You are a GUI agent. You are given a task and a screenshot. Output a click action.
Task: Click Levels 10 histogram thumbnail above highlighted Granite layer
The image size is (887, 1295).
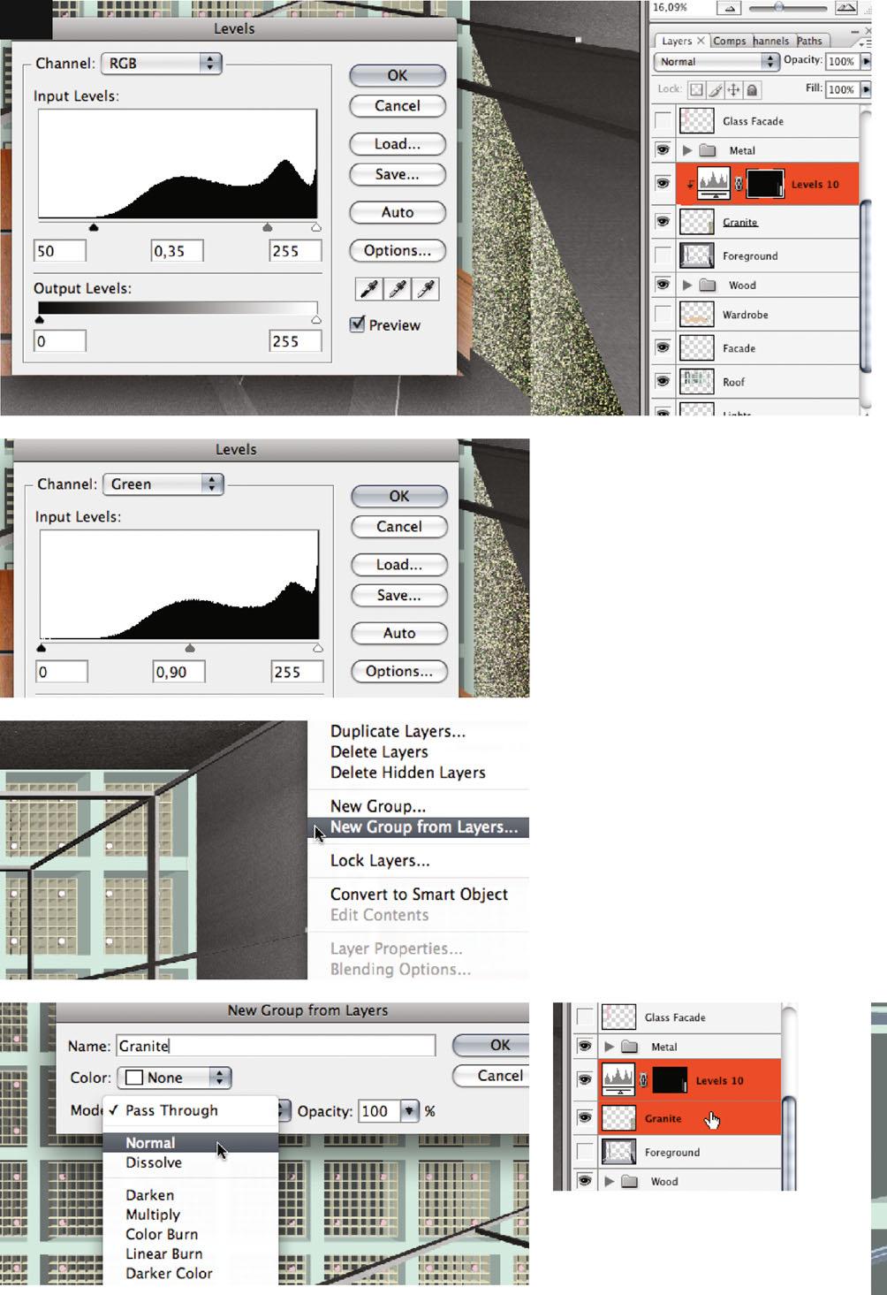(618, 1079)
